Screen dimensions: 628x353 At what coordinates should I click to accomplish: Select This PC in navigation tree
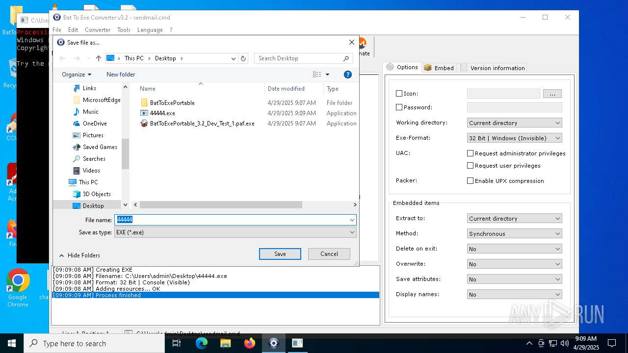tap(88, 182)
